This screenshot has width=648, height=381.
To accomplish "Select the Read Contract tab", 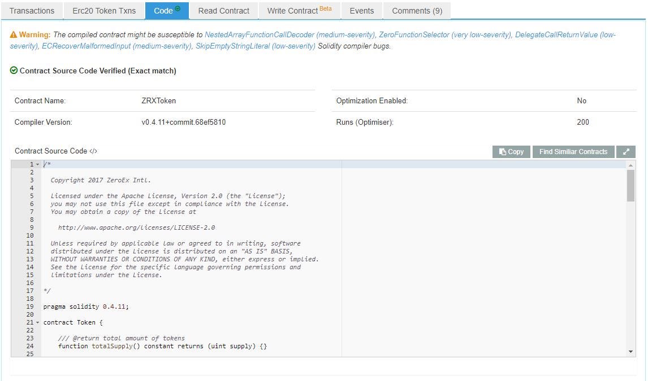I will (x=223, y=10).
